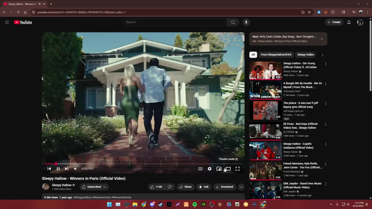
Task: Open the YouTube account avatar menu
Action: 360,22
